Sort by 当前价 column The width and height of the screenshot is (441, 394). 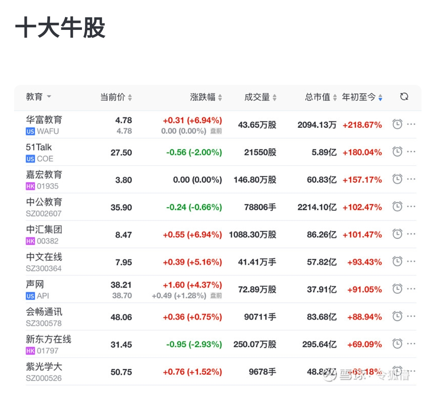[x=116, y=97]
